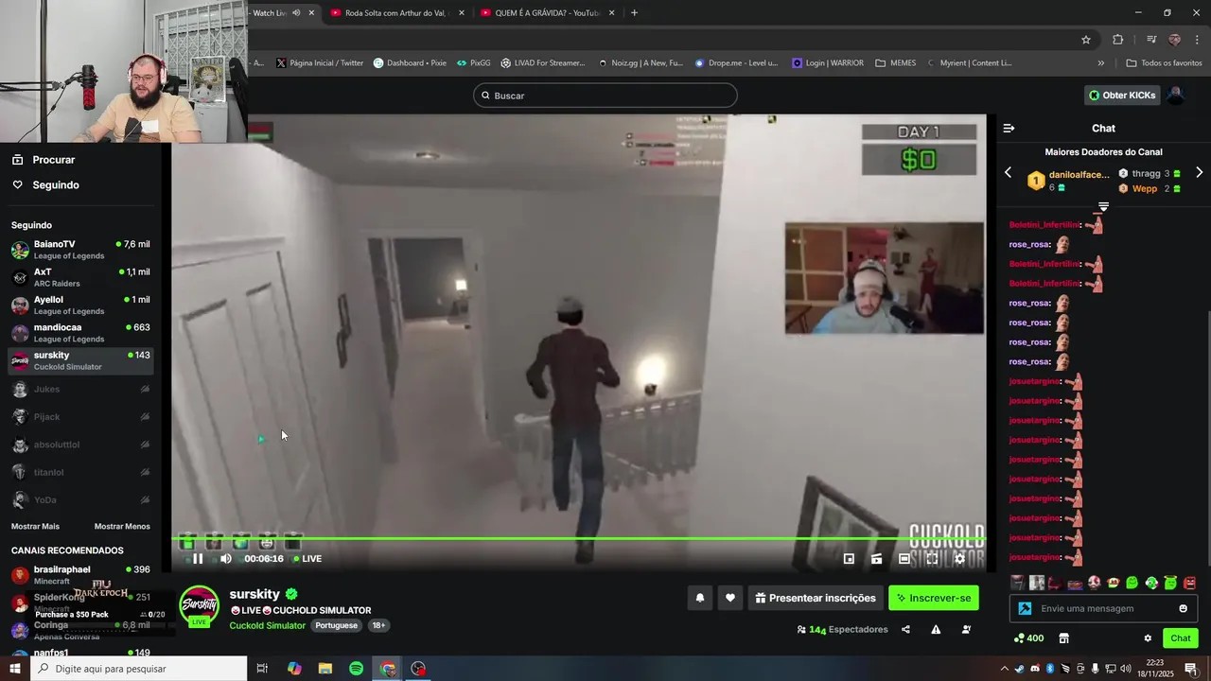Click the 18+ tag
Viewport: 1211px width, 681px height.
[377, 625]
